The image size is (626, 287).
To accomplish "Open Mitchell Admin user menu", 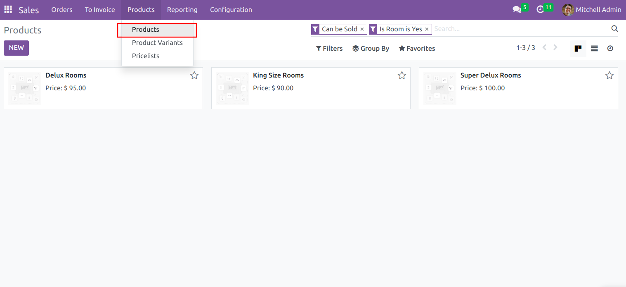I will pyautogui.click(x=592, y=9).
